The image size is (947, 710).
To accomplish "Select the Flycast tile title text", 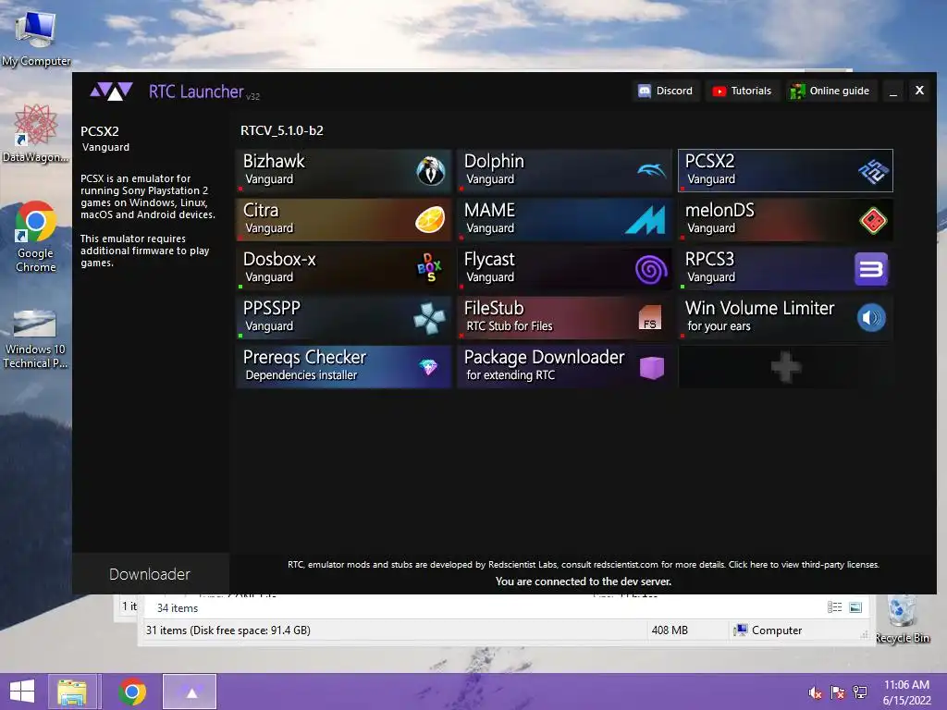I will click(x=489, y=259).
